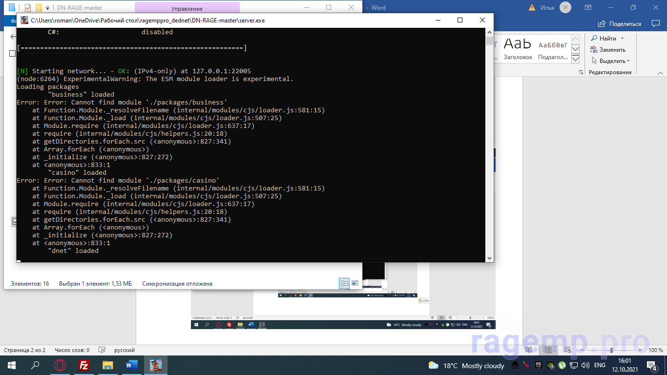Click the console's scroll-down arrow

pos(489,258)
